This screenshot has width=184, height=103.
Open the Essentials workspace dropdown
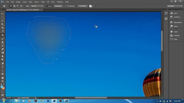click(175, 6)
